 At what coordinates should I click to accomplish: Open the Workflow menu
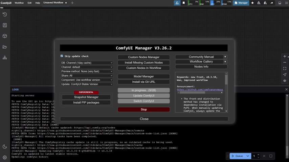coord(19,3)
